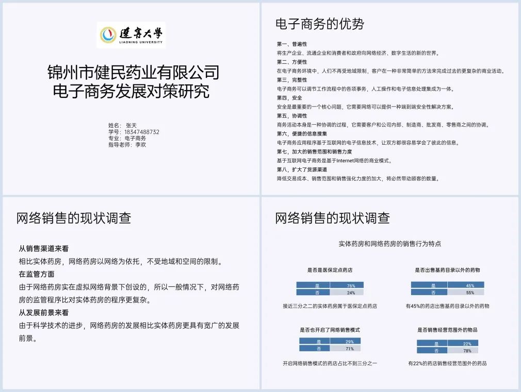The width and height of the screenshot is (521, 392).
Task: Click the author line '姓名: 张天'
Action: [x=122, y=126]
